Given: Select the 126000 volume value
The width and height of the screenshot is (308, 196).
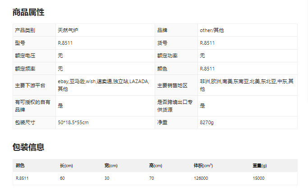Looking at the screenshot, I should coord(201,178).
